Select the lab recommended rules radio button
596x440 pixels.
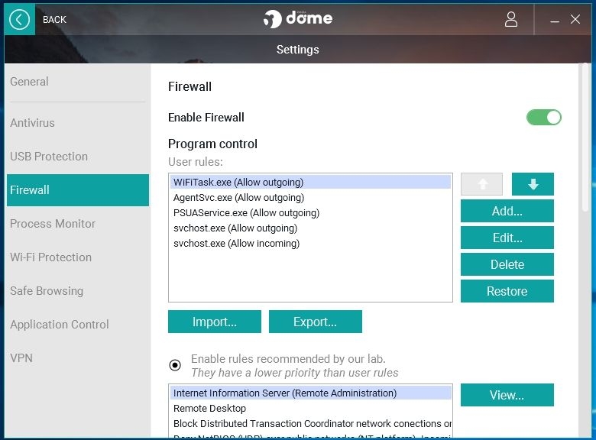[175, 365]
